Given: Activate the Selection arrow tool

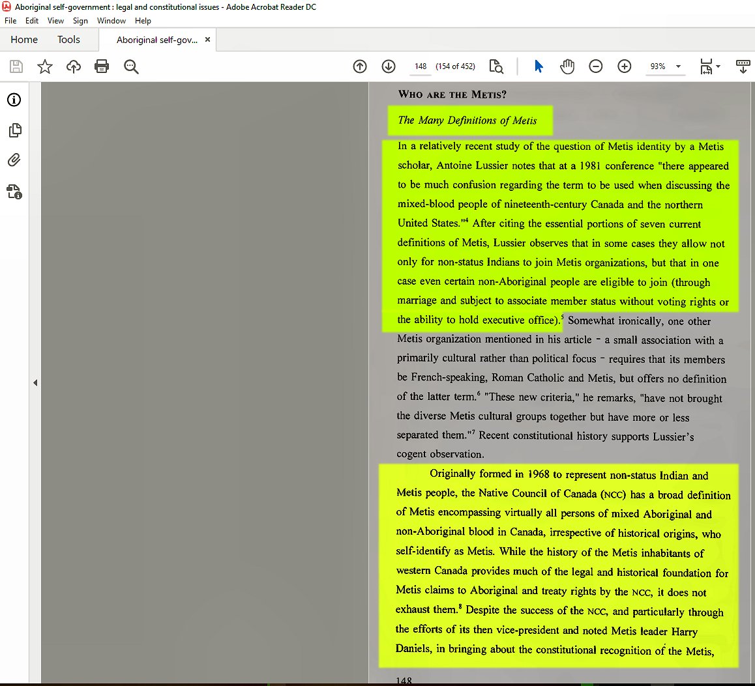Looking at the screenshot, I should click(x=539, y=66).
